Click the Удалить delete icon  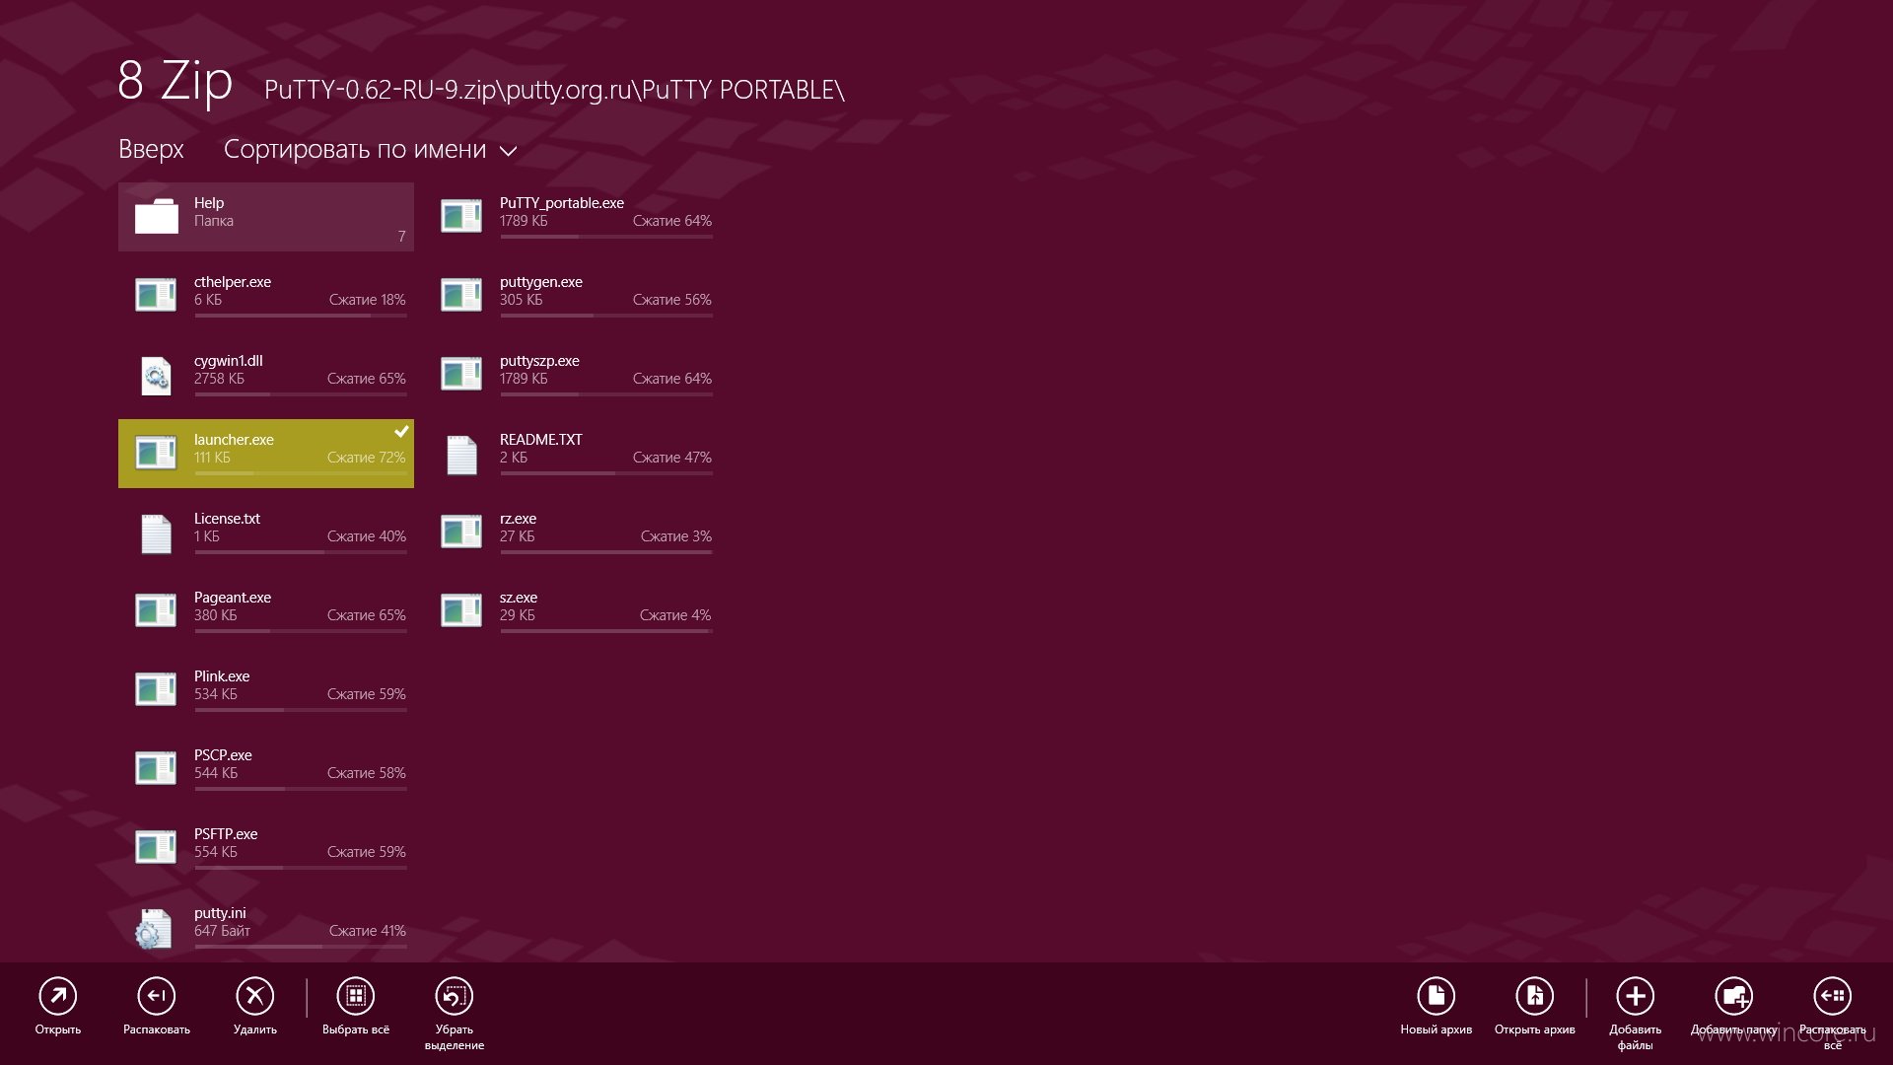pos(255,996)
